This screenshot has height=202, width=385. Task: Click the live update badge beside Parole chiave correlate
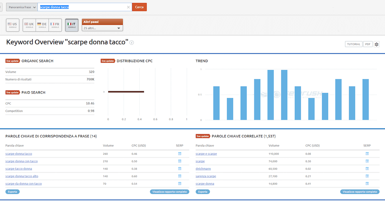(203, 136)
